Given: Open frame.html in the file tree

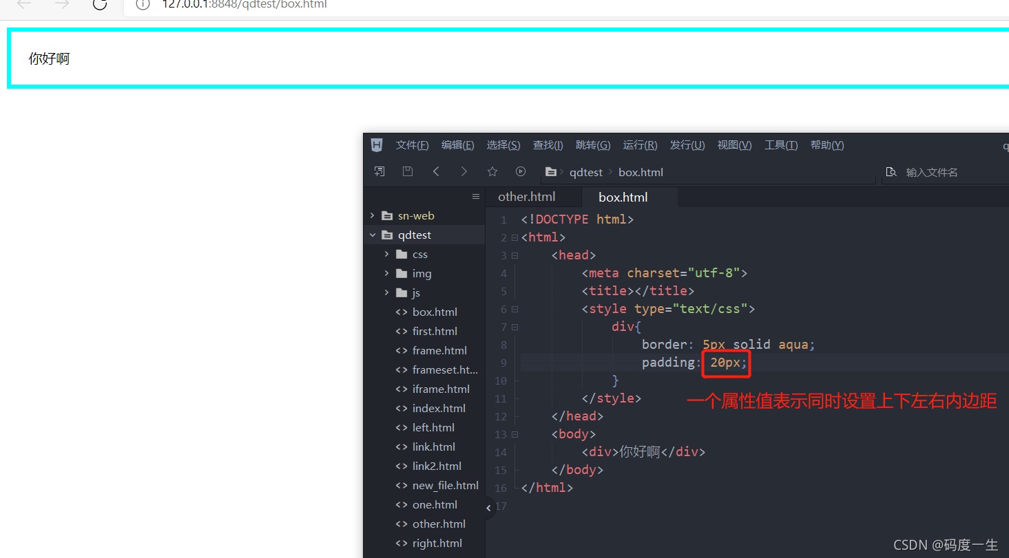Looking at the screenshot, I should (439, 350).
